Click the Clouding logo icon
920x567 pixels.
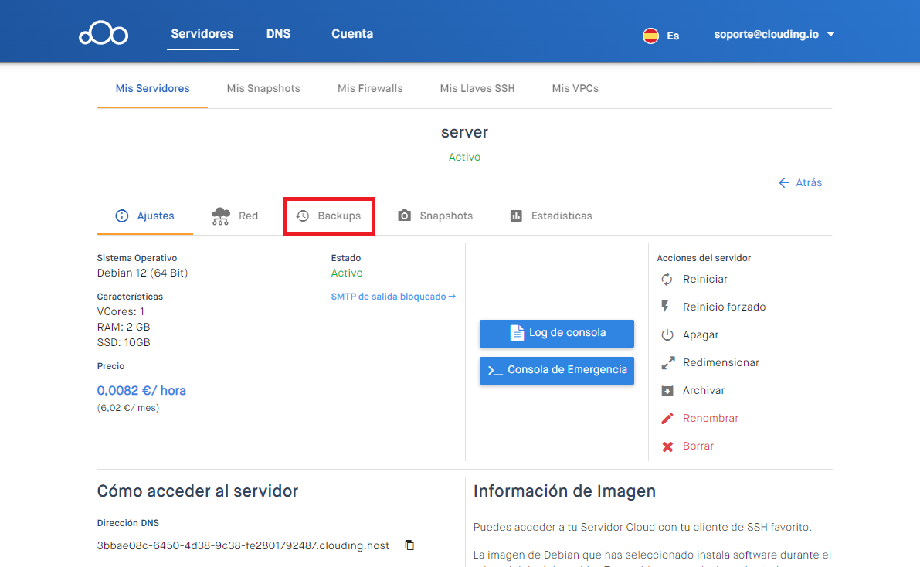(x=104, y=35)
